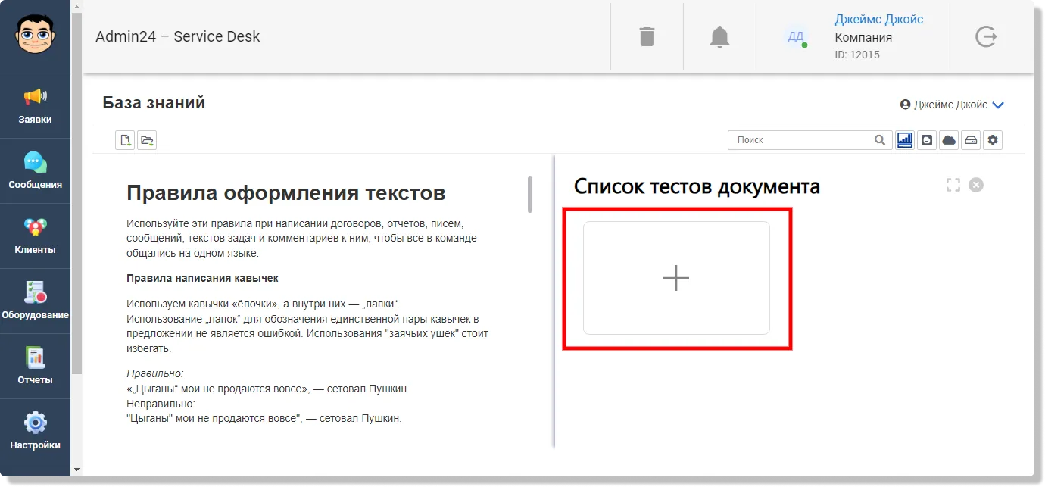
Task: Click sidebar scrollbar down arrow
Action: coord(76,470)
